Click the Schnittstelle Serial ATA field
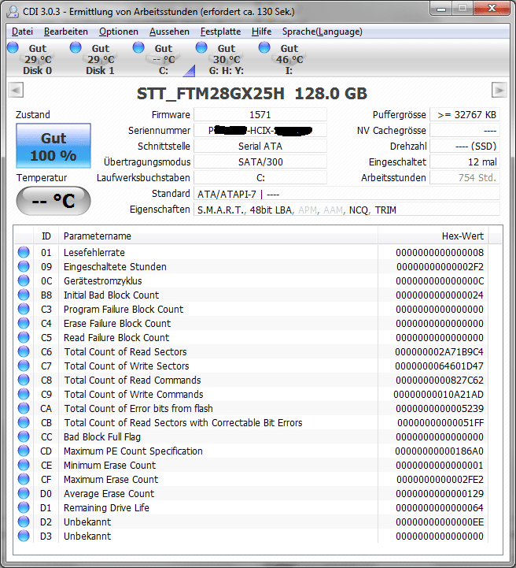Viewport: 516px width, 568px height. tap(260, 147)
